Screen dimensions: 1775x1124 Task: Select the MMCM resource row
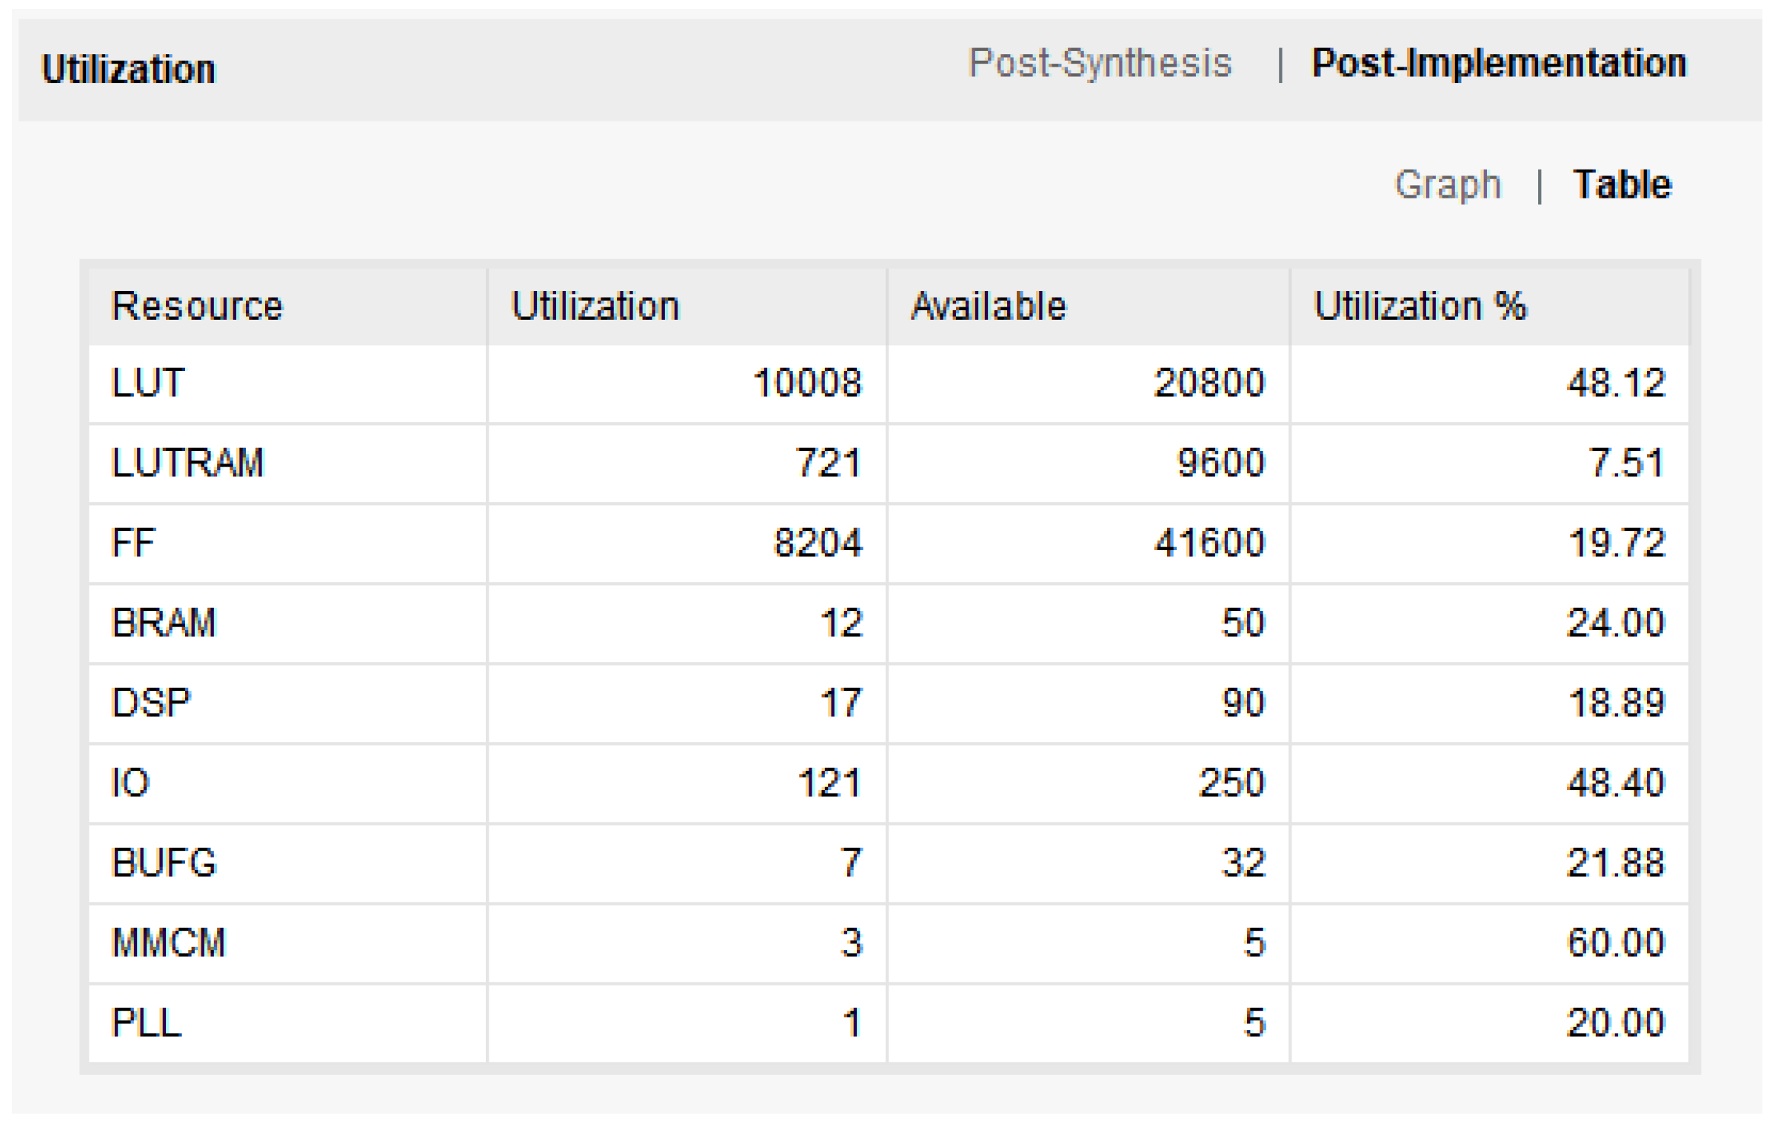pyautogui.click(x=168, y=943)
